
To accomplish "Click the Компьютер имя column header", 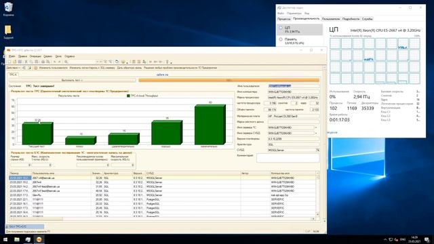I will (292, 174).
